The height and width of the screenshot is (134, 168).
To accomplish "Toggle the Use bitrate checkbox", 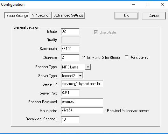I will click(96, 32).
